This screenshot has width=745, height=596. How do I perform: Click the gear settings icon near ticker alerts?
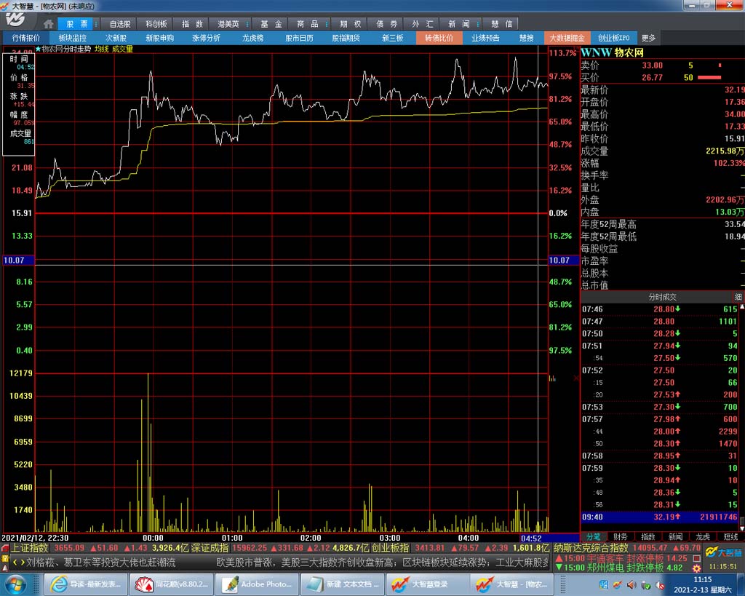[x=696, y=568]
